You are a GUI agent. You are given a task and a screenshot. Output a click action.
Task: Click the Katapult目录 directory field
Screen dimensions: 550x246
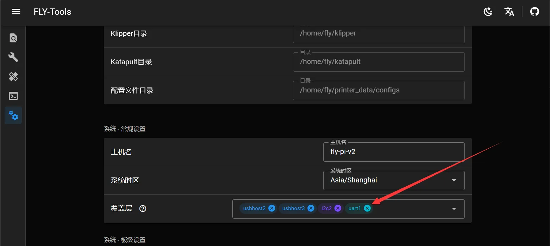click(379, 62)
